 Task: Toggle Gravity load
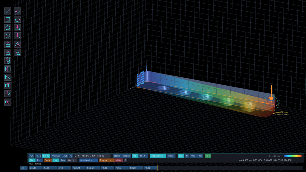point(72,160)
